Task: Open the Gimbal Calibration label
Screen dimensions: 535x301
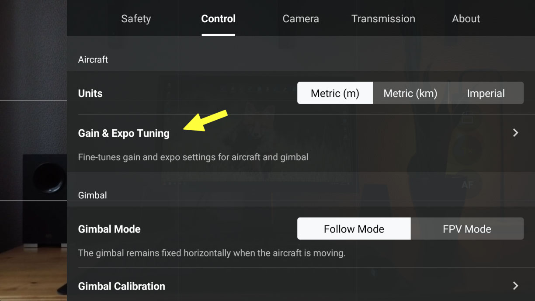Action: click(x=122, y=286)
